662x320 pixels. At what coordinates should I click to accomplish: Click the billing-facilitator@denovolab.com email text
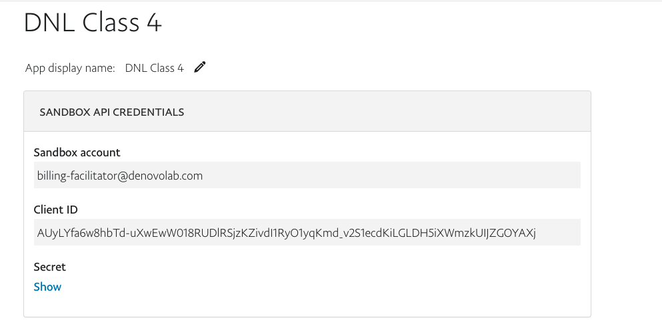coord(120,176)
